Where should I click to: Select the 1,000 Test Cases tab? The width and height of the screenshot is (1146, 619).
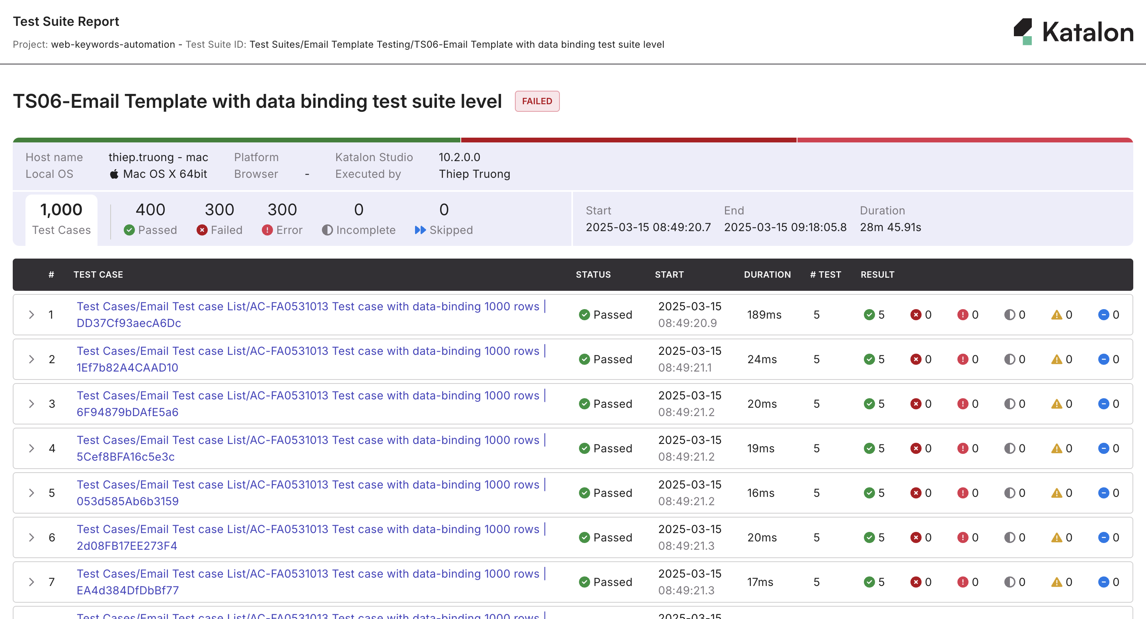tap(61, 220)
